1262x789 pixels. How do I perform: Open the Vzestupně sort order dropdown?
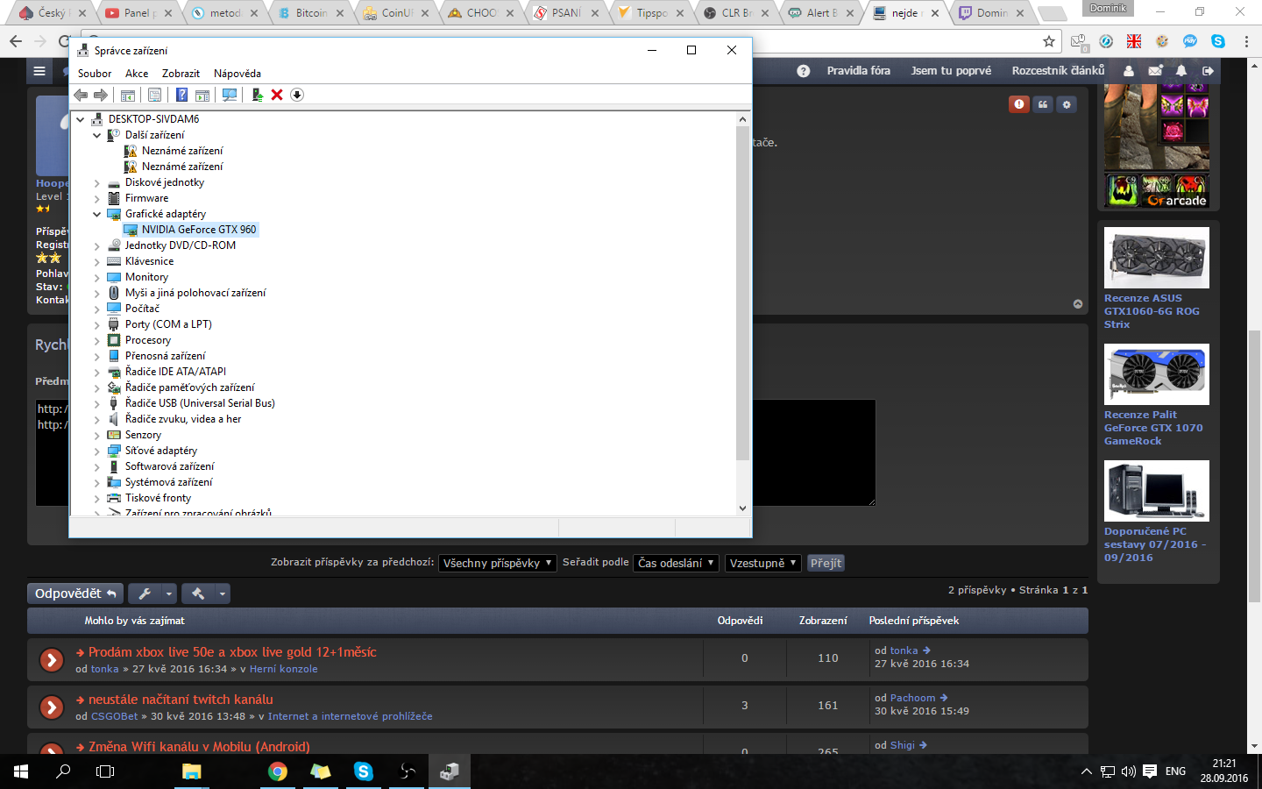point(762,563)
